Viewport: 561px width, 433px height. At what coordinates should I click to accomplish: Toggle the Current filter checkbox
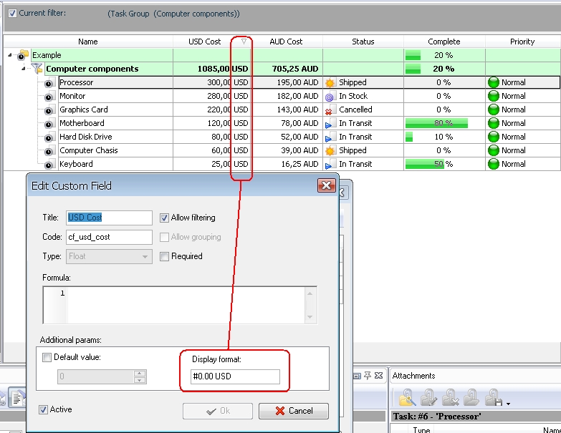11,13
